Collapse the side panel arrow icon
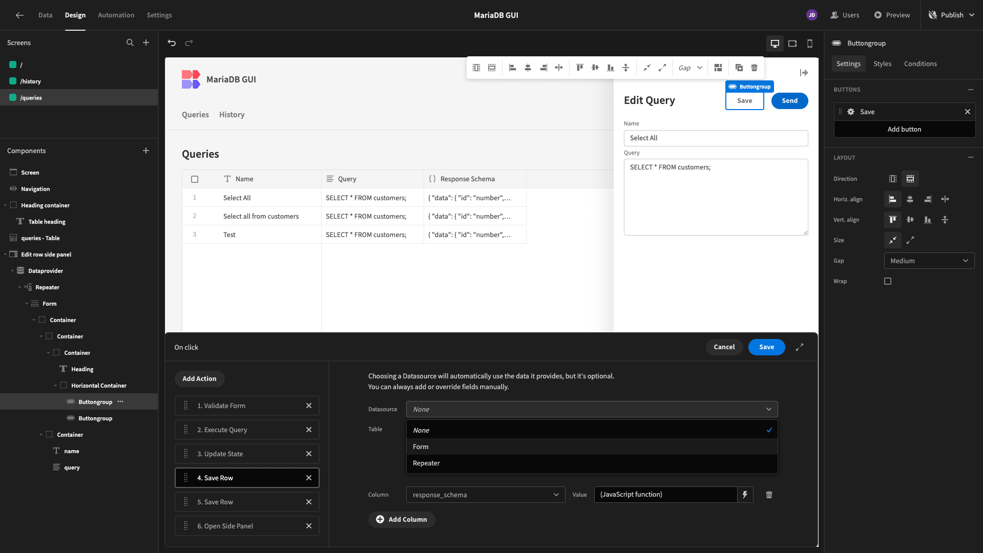Viewport: 983px width, 553px height. coord(804,73)
